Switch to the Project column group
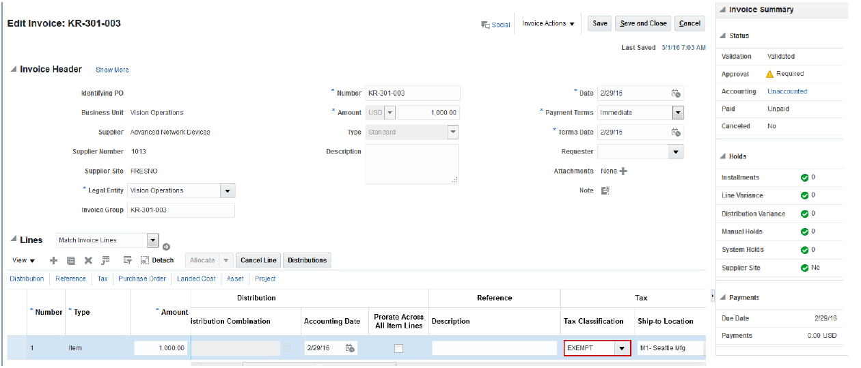 (265, 279)
